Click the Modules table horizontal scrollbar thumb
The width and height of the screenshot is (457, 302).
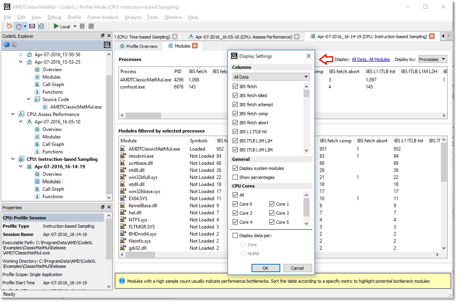141,254
